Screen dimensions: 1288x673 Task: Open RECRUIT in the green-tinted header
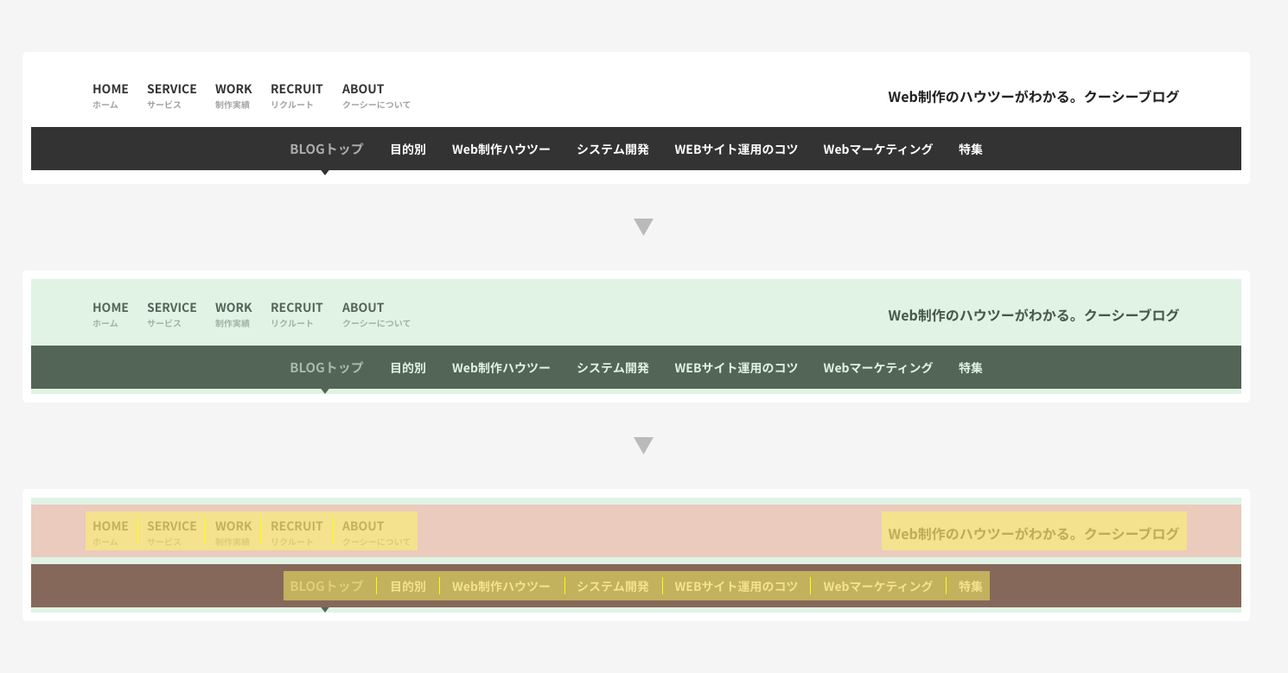tap(296, 314)
